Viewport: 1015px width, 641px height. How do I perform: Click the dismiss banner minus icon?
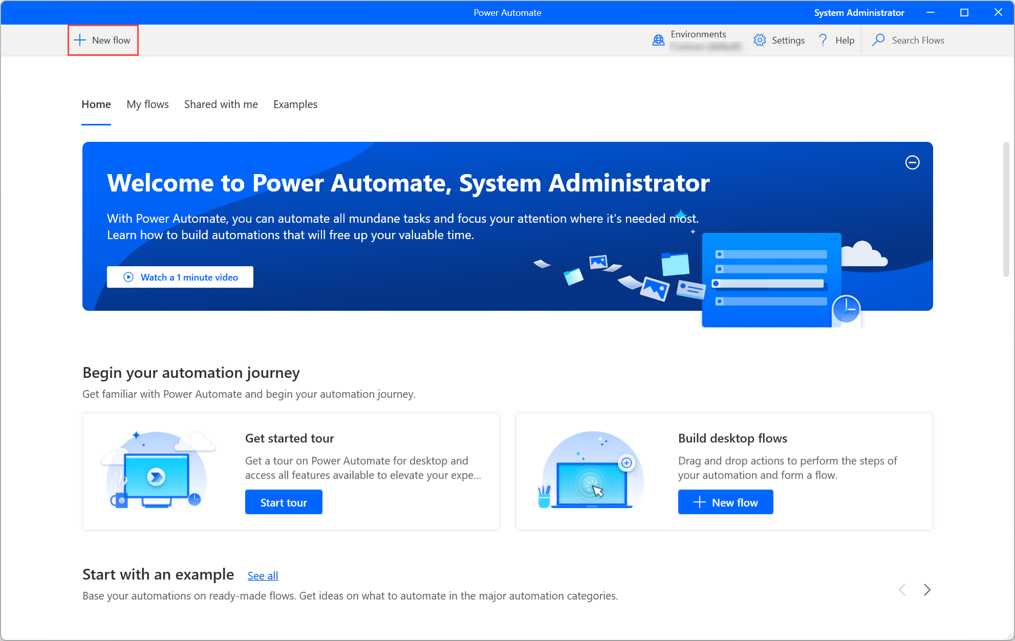(913, 163)
